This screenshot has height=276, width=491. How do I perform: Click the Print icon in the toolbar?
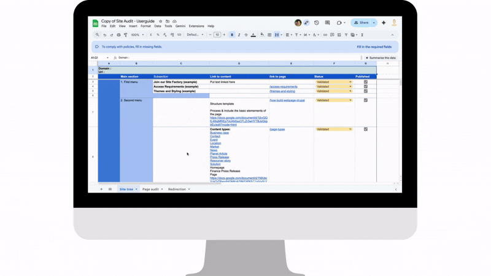point(118,35)
